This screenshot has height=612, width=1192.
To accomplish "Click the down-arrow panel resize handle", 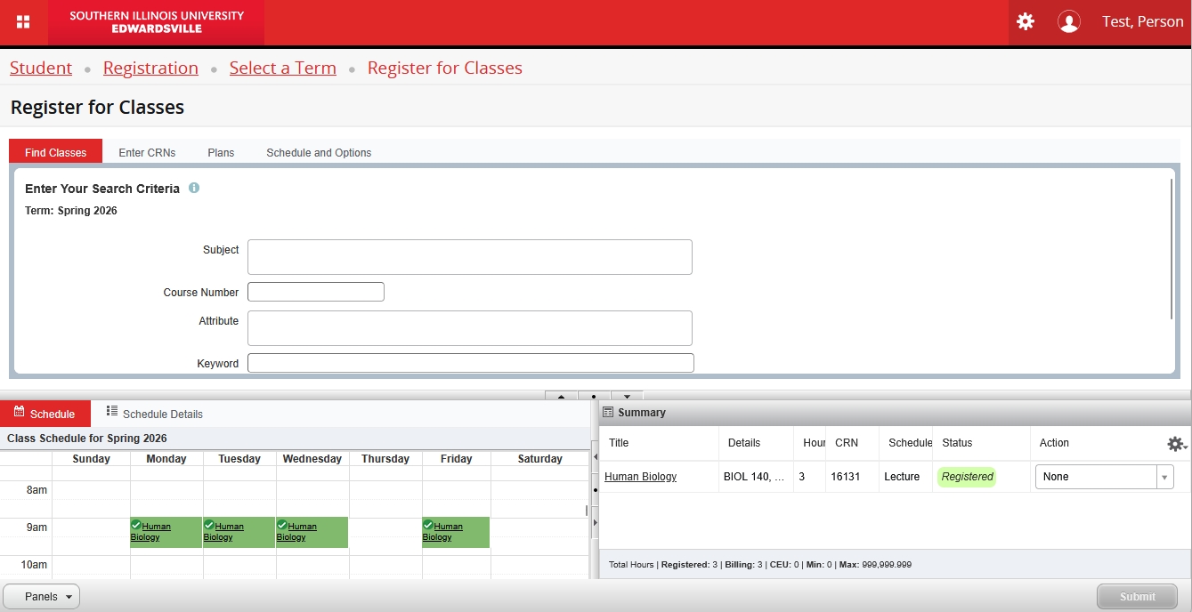I will coord(627,397).
